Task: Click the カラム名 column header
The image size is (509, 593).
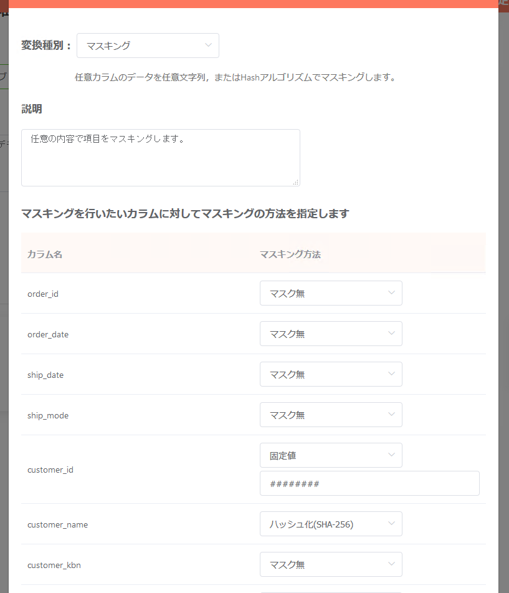Action: pos(45,254)
